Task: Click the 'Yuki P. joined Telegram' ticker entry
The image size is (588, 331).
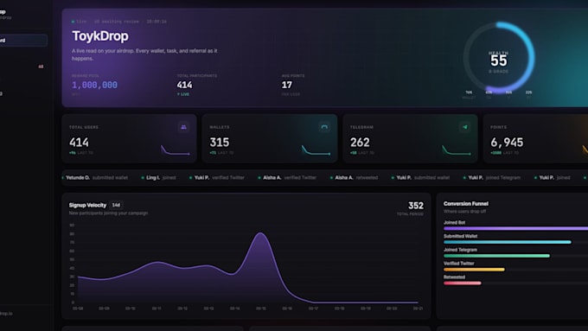Action: pos(492,178)
